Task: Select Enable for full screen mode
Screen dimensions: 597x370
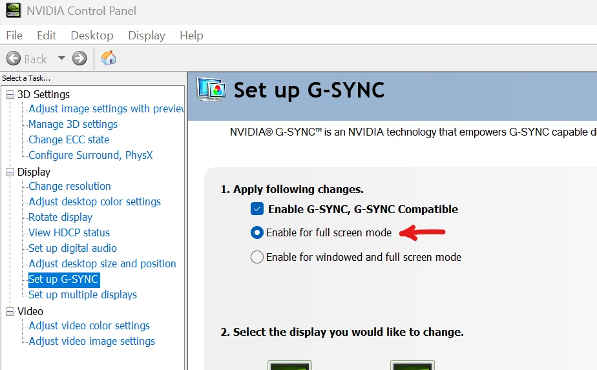Action: pos(257,232)
